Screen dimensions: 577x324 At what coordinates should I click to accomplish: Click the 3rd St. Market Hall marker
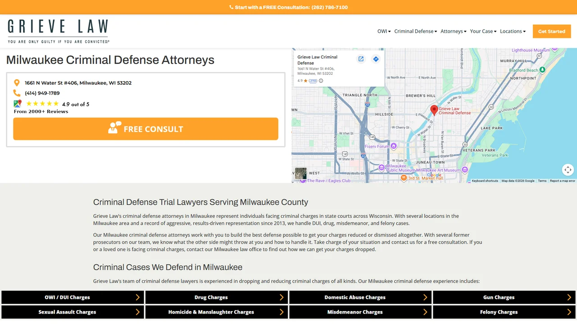(x=404, y=178)
